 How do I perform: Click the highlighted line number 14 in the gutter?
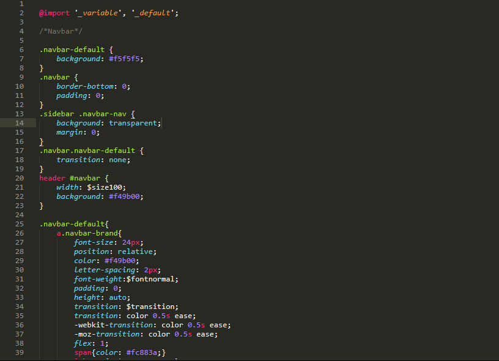[20, 123]
